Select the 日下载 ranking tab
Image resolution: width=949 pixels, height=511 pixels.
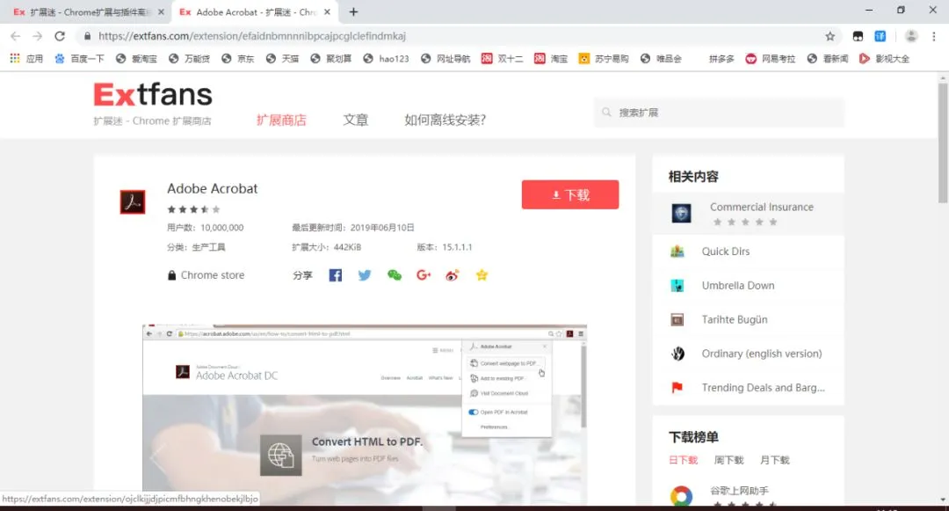pos(684,460)
